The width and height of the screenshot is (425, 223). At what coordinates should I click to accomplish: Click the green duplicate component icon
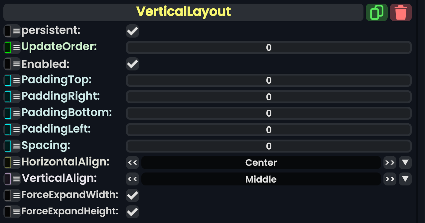click(376, 13)
